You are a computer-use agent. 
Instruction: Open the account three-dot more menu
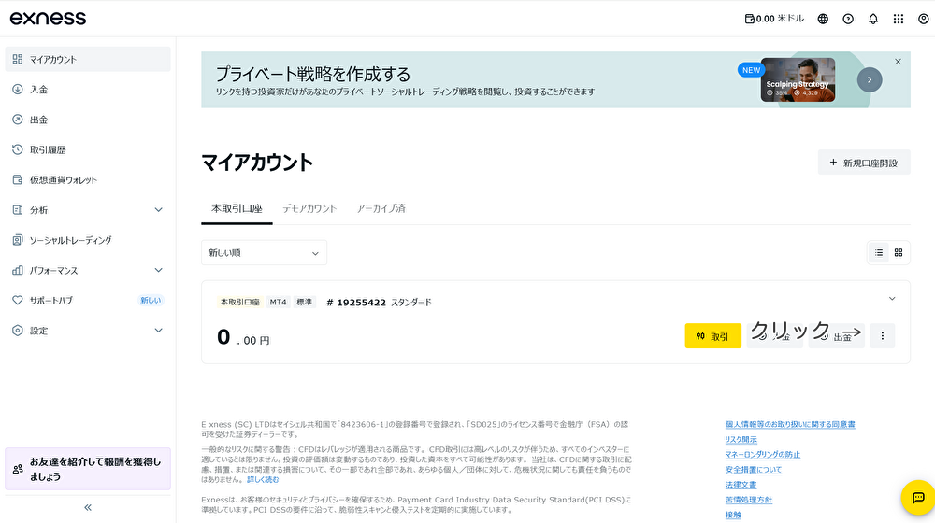click(x=883, y=336)
